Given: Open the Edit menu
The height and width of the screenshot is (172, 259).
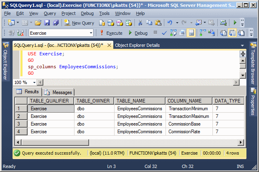Looking at the screenshot, I should click(20, 13).
